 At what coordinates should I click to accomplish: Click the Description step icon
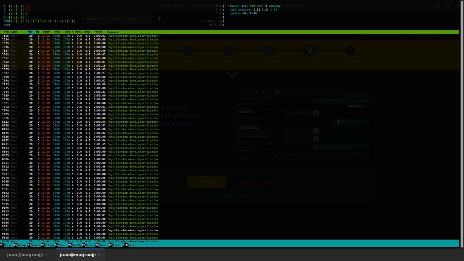coord(269,50)
